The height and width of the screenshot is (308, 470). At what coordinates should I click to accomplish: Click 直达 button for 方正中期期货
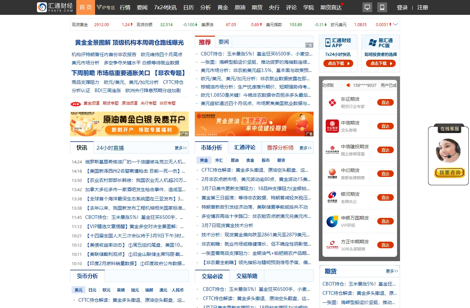(x=386, y=245)
